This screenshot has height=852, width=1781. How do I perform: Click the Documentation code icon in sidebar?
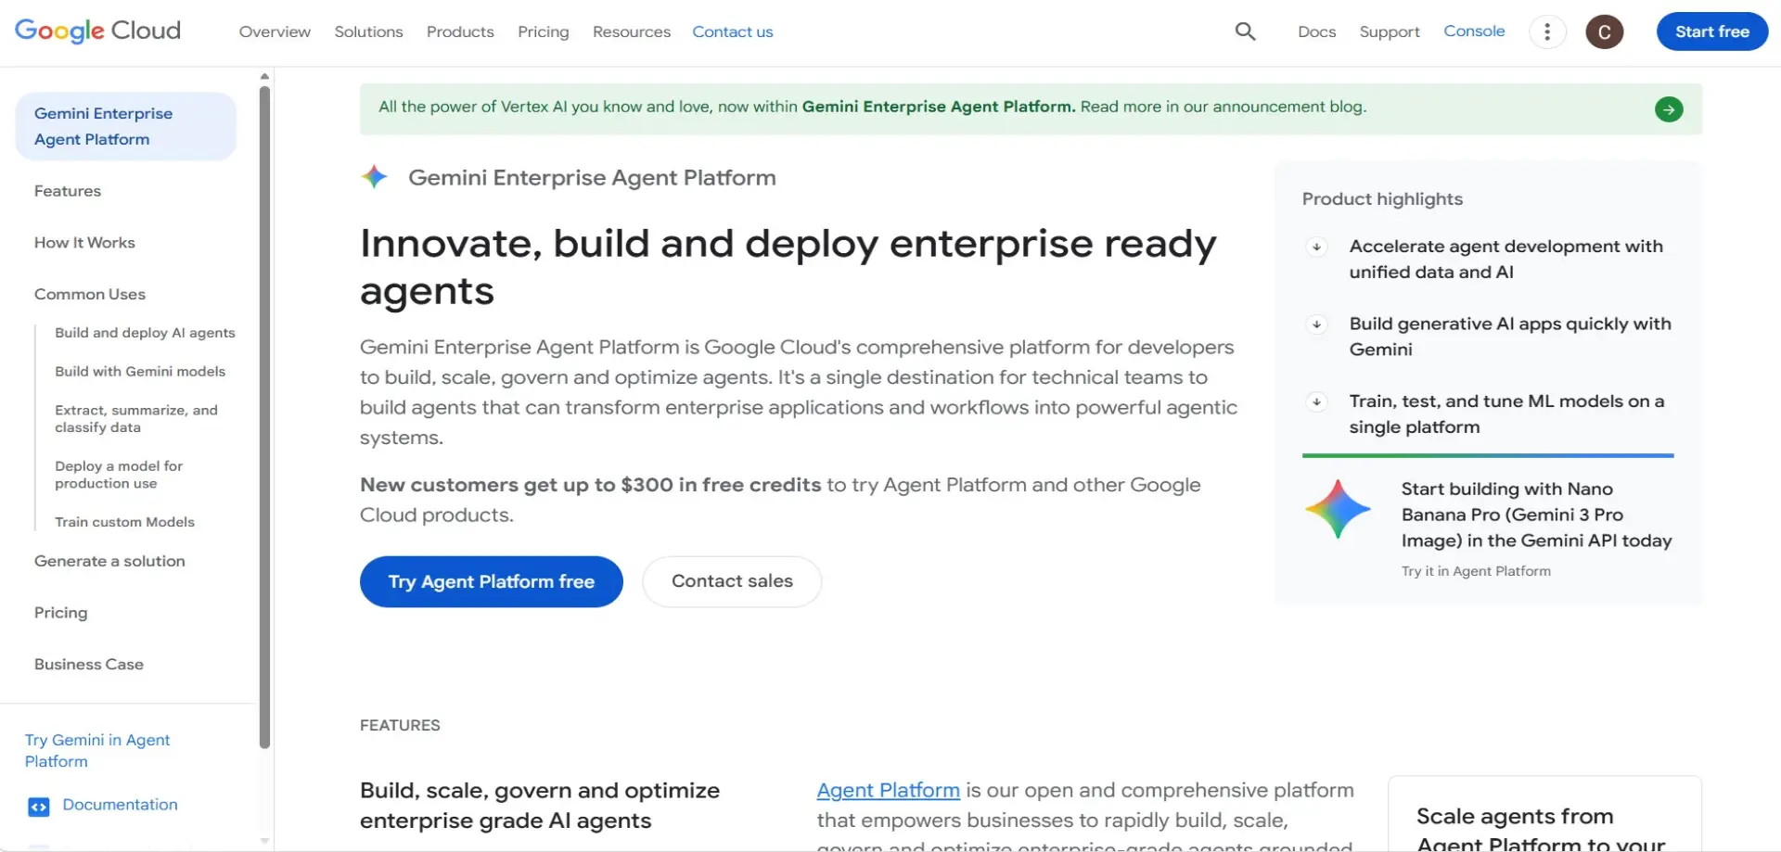[x=38, y=807]
